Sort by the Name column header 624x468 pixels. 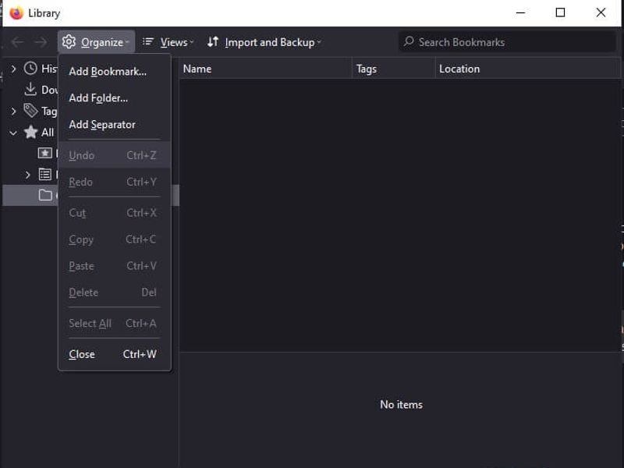tap(265, 69)
